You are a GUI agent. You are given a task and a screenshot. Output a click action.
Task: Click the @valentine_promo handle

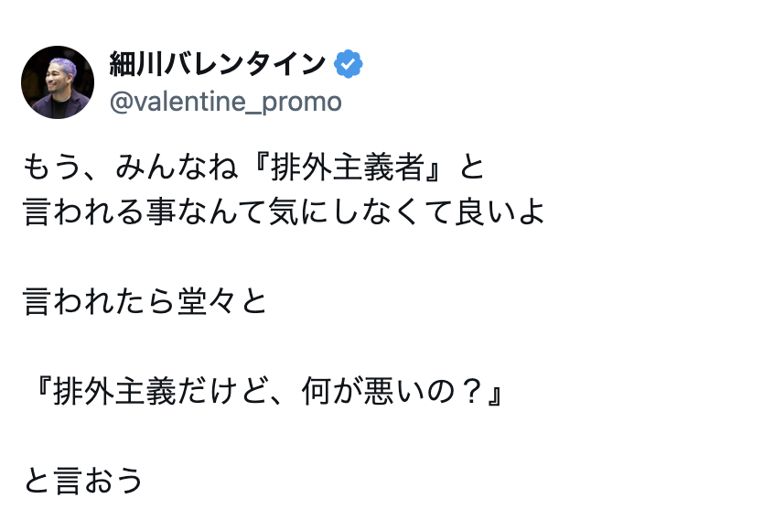225,102
